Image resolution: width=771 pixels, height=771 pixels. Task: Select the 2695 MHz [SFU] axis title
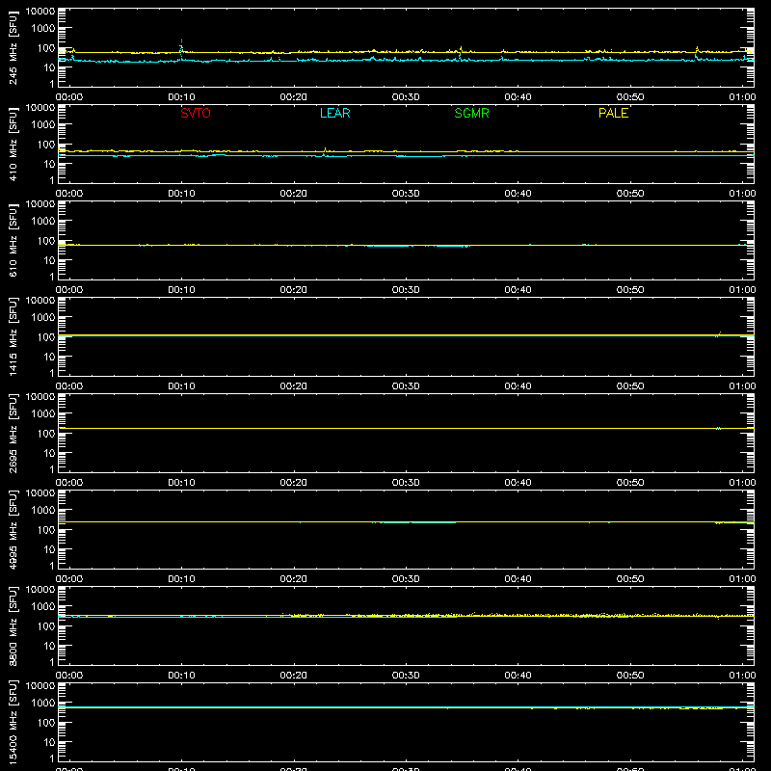point(13,433)
